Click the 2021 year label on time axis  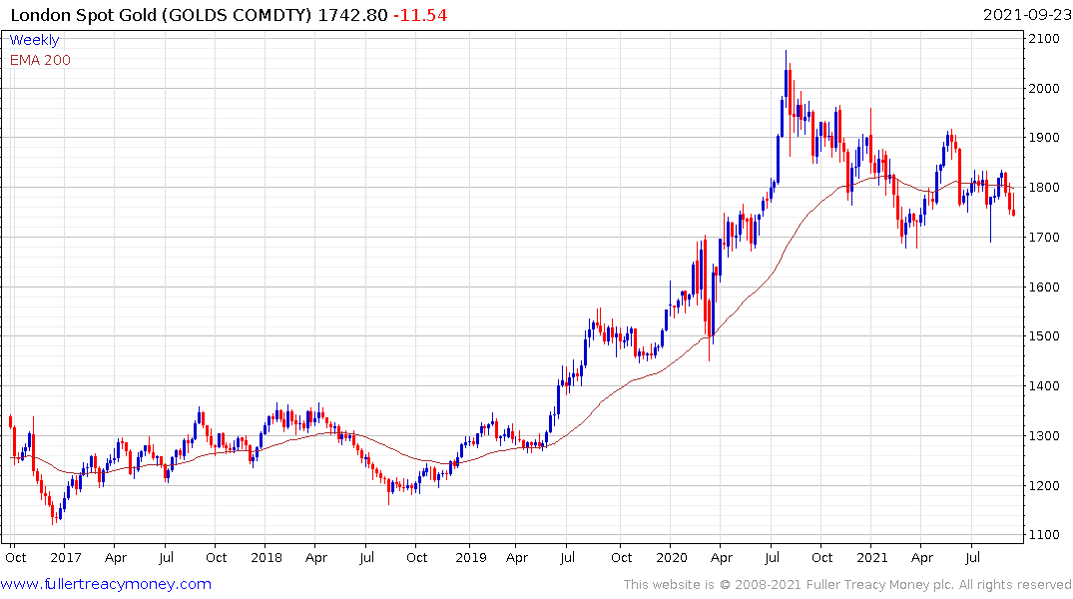871,558
